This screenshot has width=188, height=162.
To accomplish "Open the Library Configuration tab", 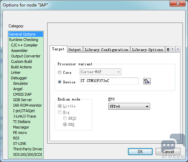I will (106, 50).
